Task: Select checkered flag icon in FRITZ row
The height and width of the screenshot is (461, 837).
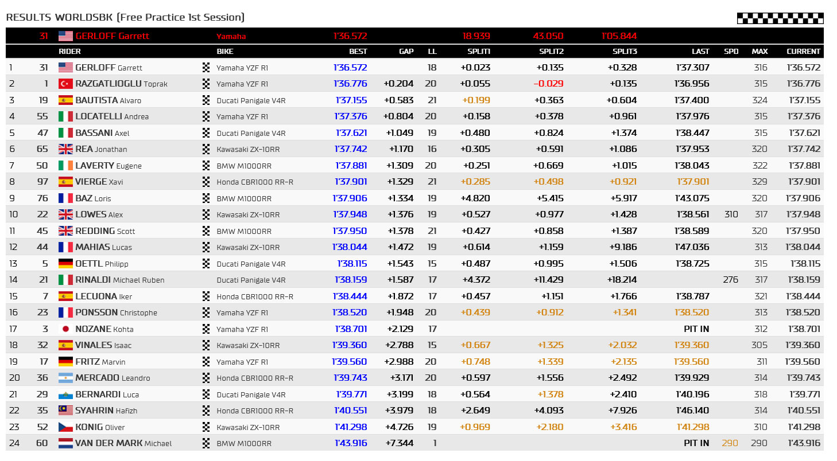Action: coord(207,362)
